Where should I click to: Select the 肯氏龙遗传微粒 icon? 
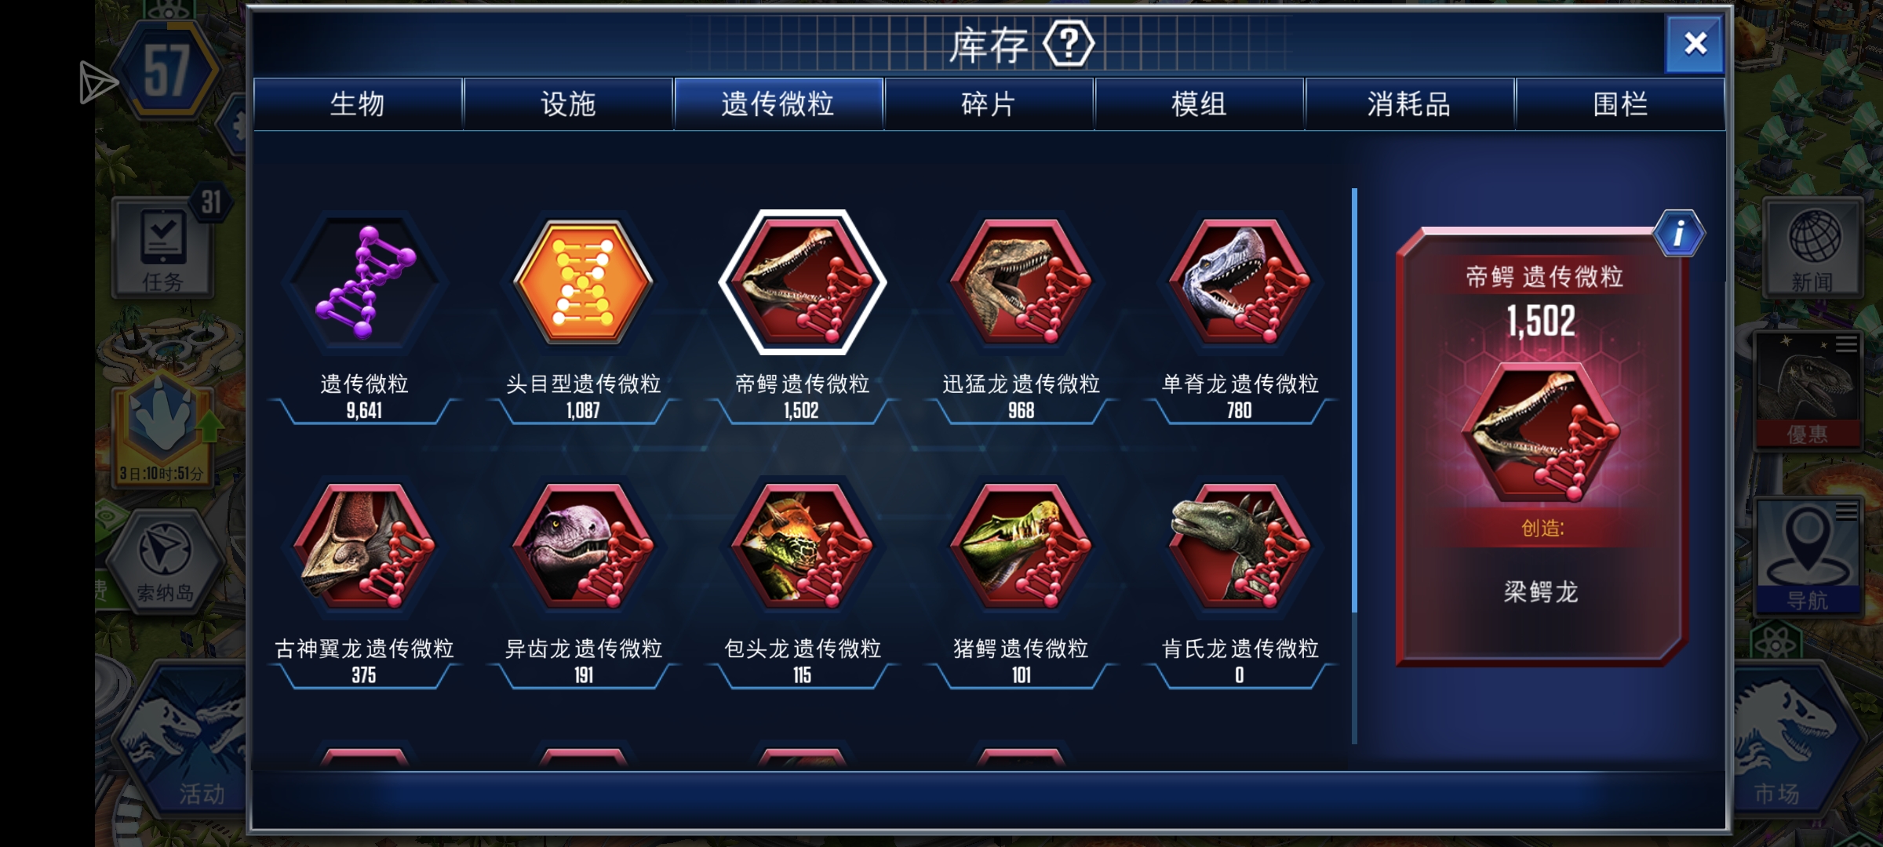click(x=1240, y=547)
